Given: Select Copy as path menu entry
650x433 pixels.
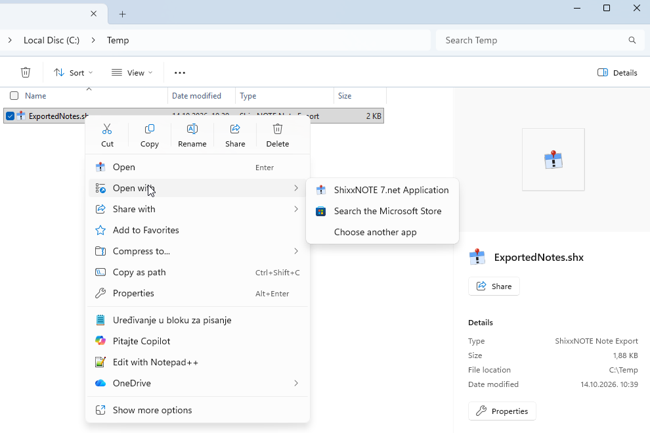Looking at the screenshot, I should pos(198,272).
